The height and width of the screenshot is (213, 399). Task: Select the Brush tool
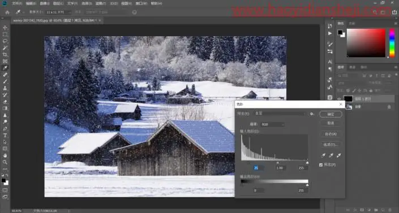5,81
